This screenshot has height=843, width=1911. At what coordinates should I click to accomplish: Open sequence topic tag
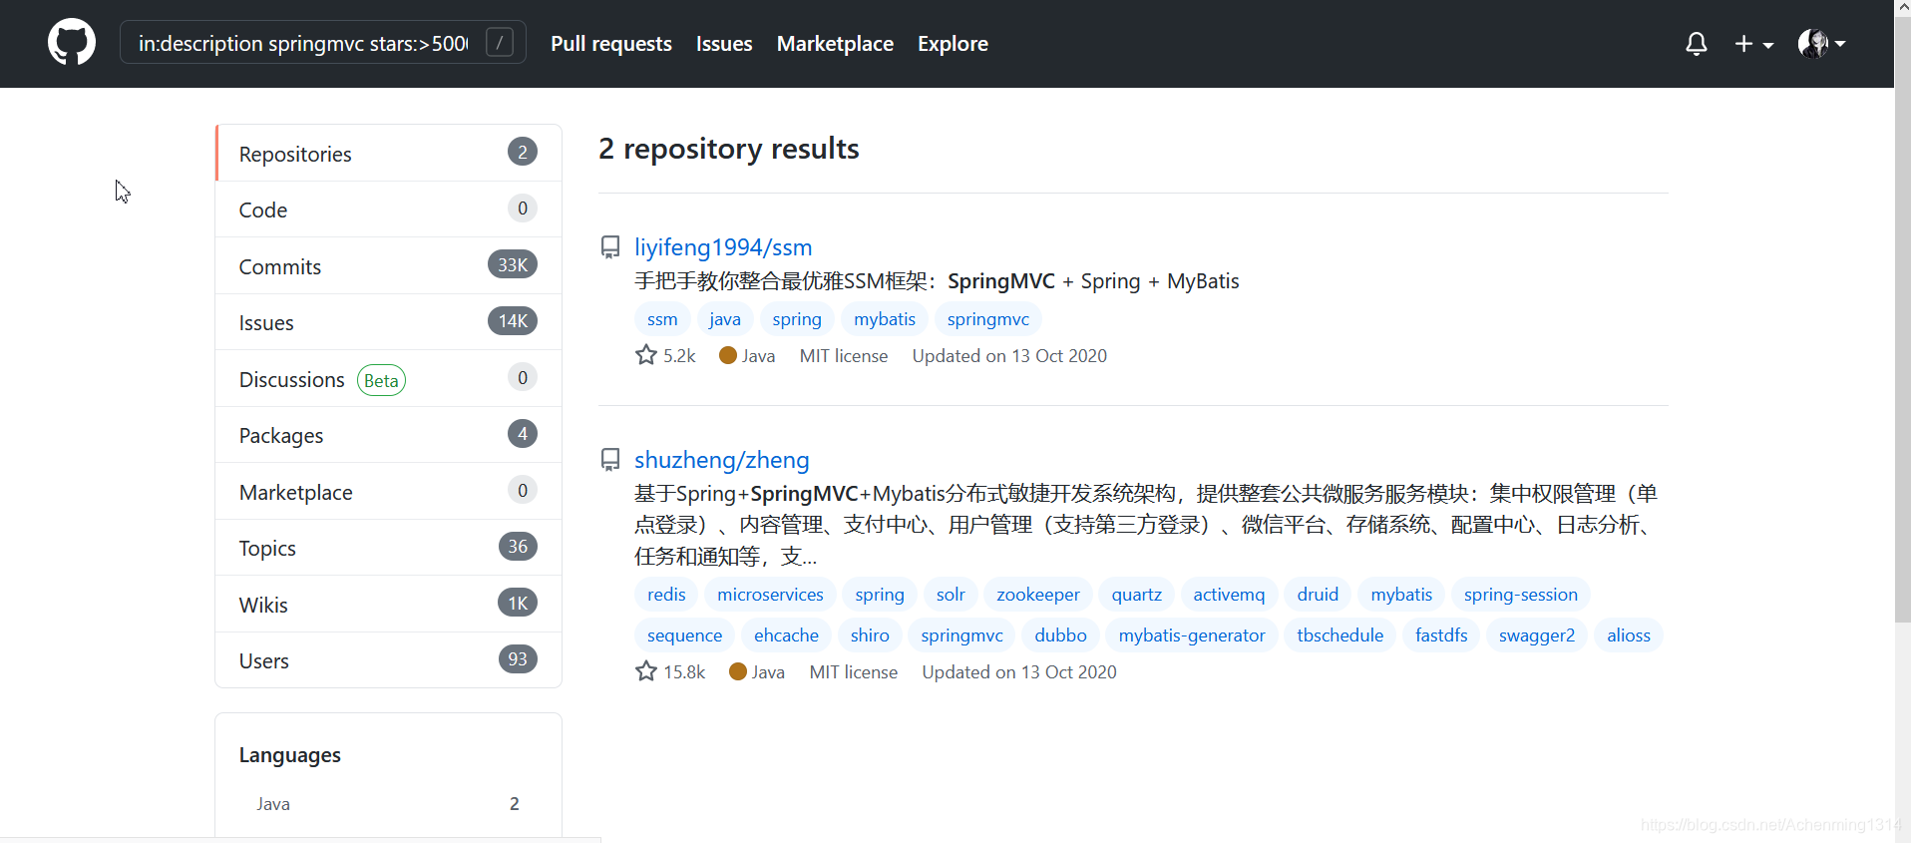pyautogui.click(x=684, y=635)
